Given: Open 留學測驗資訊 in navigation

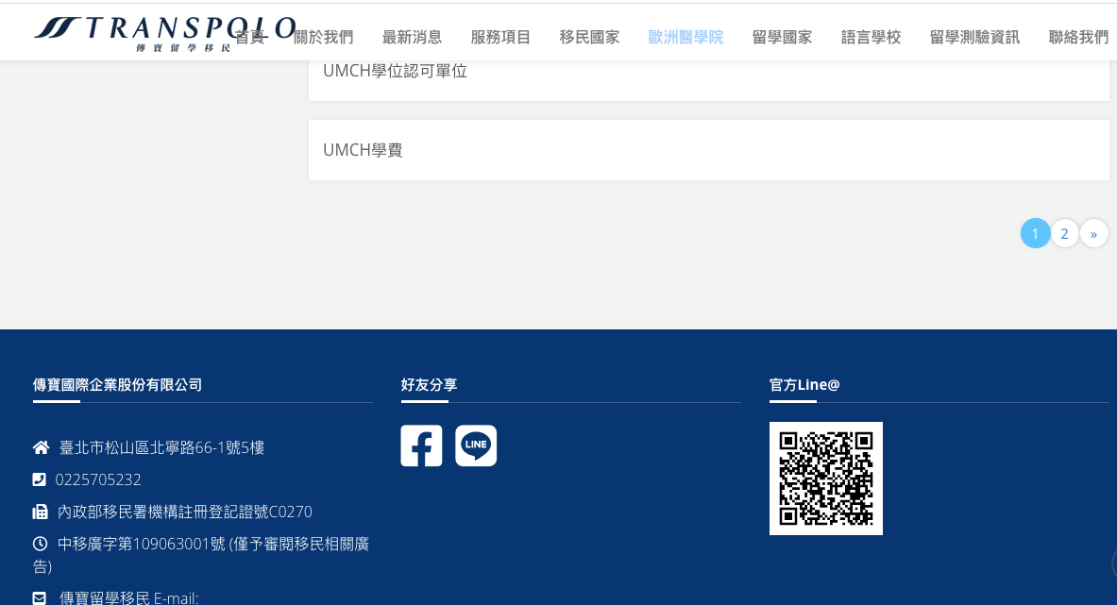Looking at the screenshot, I should 974,37.
